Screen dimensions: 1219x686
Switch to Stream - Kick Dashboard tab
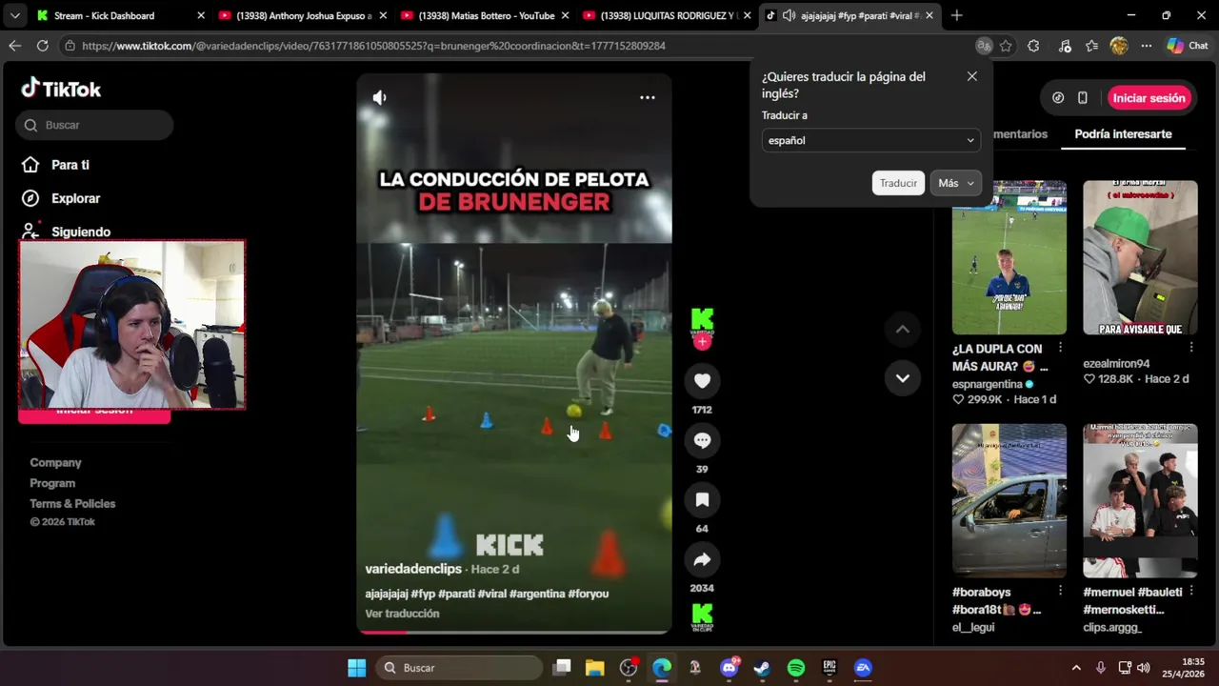click(119, 15)
